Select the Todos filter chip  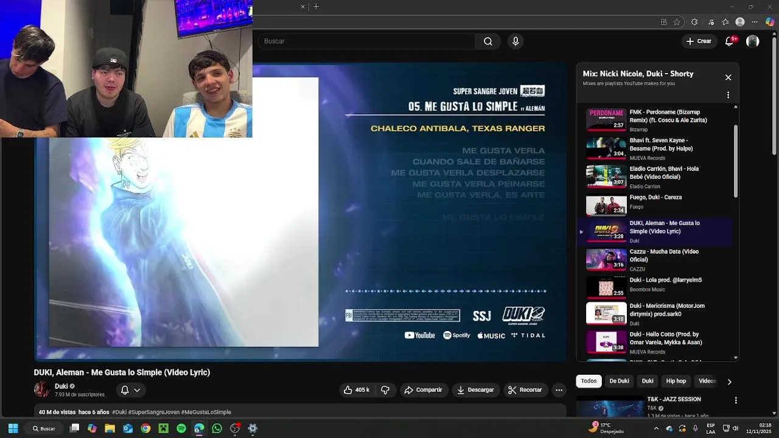(x=589, y=381)
